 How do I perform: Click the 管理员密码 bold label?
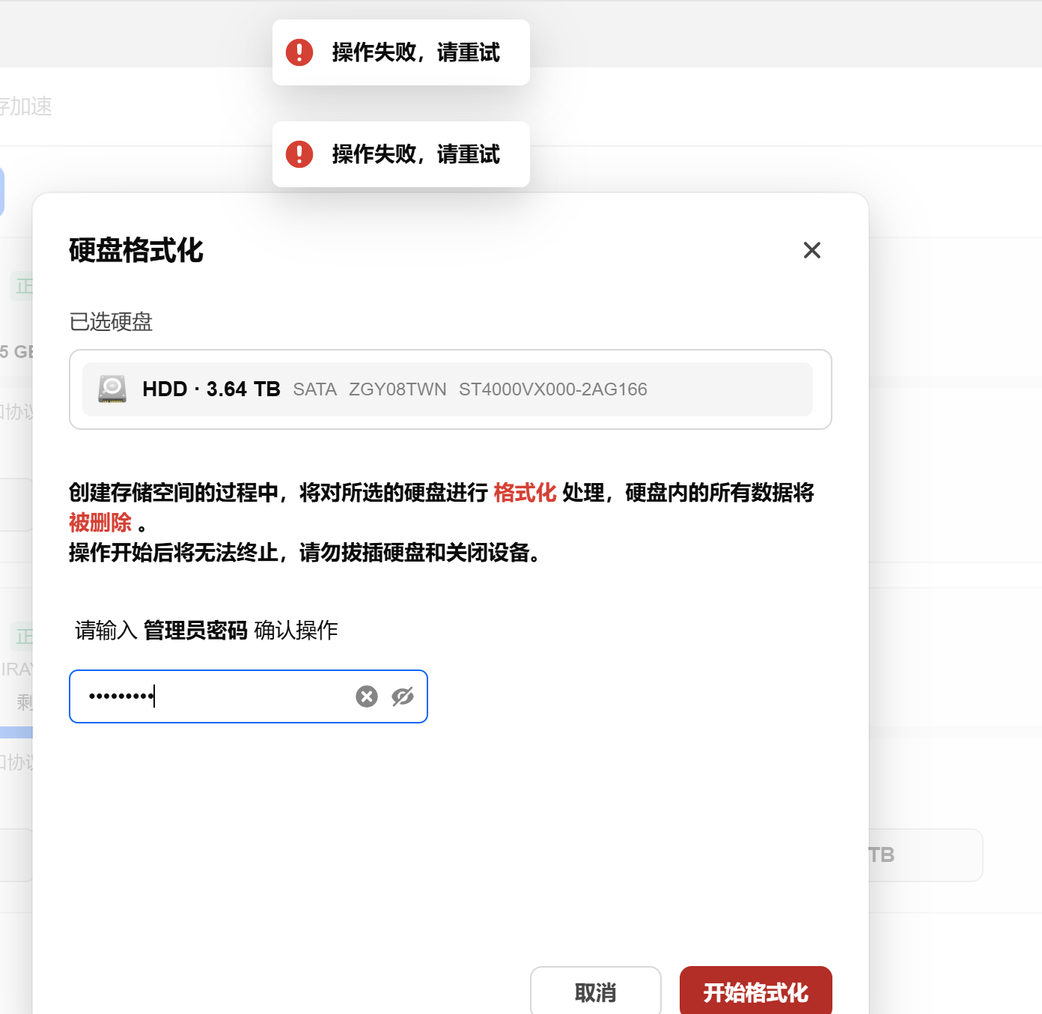[x=195, y=631]
